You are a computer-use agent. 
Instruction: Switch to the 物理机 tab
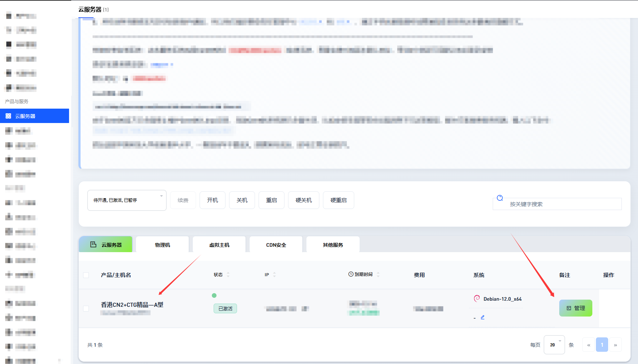click(163, 245)
